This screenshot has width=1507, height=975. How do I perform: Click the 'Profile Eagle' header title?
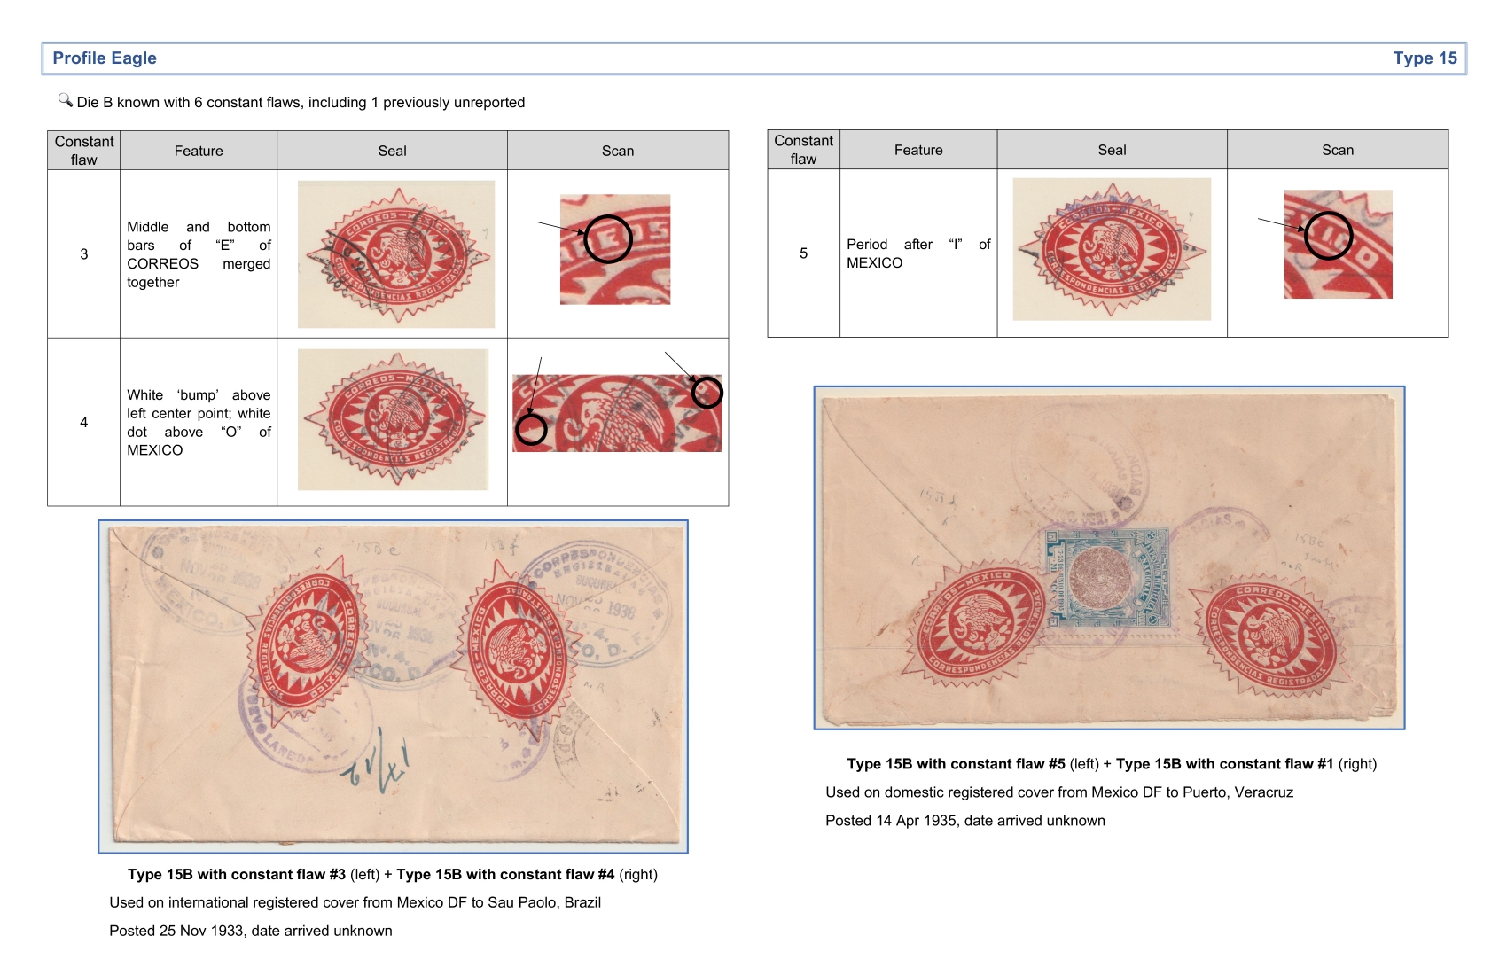click(105, 58)
